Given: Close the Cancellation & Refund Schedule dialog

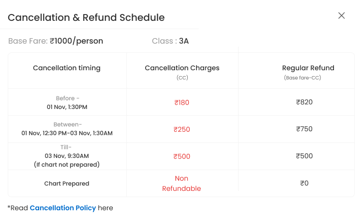Looking at the screenshot, I should click(x=342, y=16).
